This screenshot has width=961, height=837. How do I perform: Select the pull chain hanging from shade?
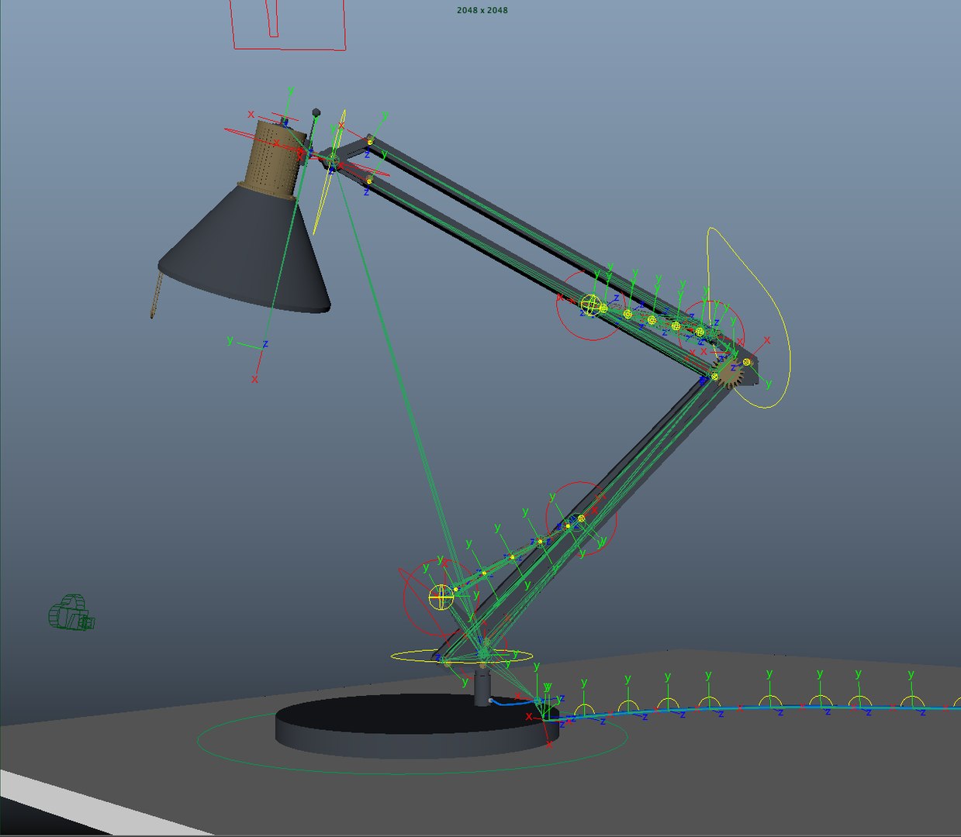(x=156, y=295)
